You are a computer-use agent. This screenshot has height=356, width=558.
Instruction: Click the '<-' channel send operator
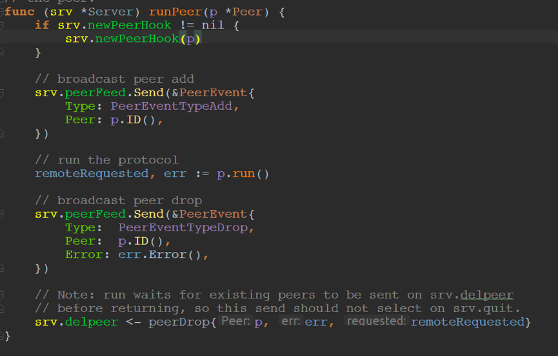pos(134,322)
